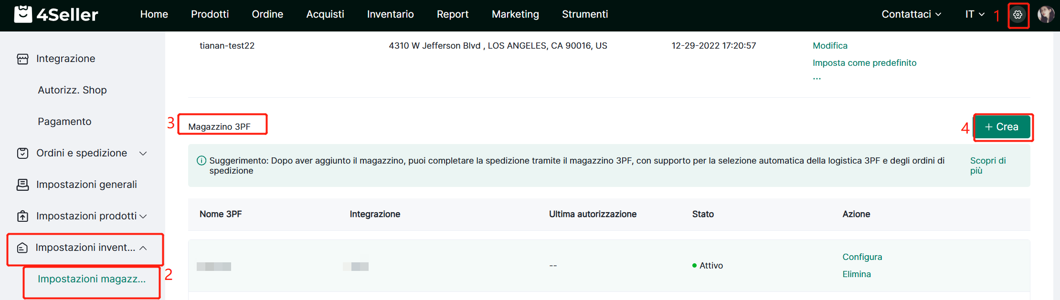Click the Integrazione store icon in sidebar
The image size is (1060, 300).
click(x=22, y=59)
